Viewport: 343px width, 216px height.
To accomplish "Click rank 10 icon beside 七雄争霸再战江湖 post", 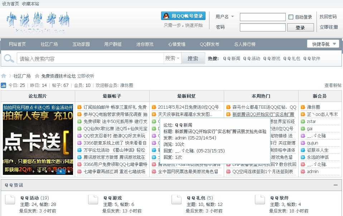I will click(x=79, y=171).
